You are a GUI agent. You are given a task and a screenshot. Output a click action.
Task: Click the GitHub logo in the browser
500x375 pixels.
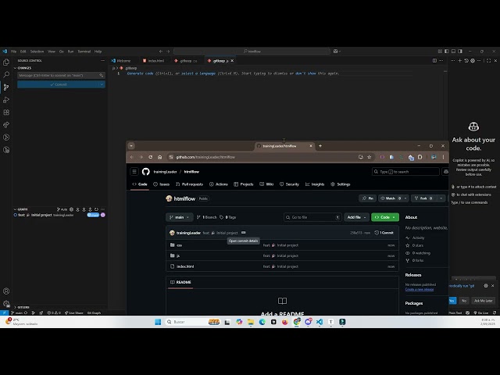coord(146,172)
